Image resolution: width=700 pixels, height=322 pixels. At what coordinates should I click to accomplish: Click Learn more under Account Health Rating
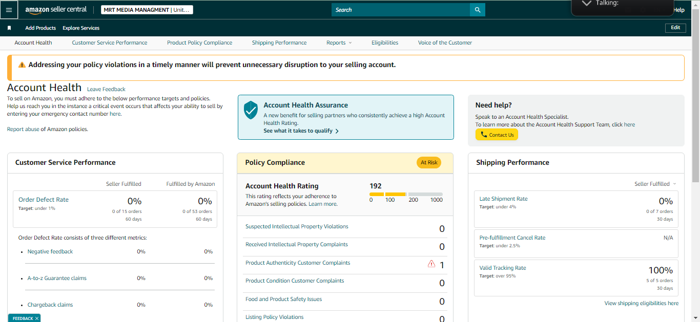323,204
